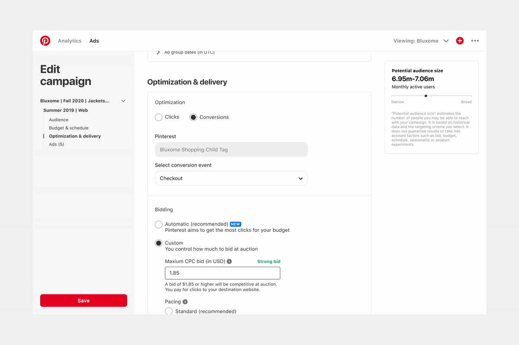Open the Analytics menu

70,41
